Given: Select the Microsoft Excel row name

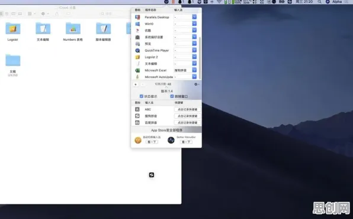Looking at the screenshot, I should pos(155,70).
